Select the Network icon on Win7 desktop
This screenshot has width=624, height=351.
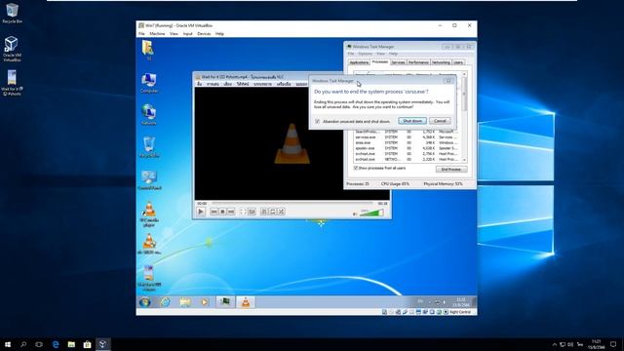click(149, 115)
